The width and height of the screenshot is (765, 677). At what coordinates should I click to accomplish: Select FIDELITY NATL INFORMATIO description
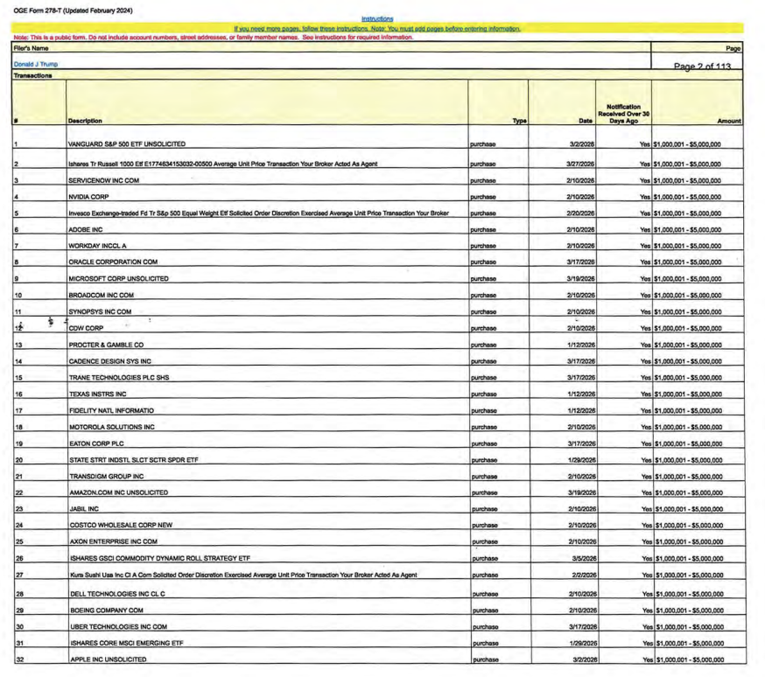[111, 411]
